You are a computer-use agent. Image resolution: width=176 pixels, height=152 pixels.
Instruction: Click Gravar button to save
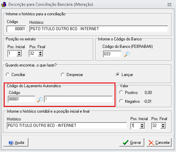click(132, 142)
